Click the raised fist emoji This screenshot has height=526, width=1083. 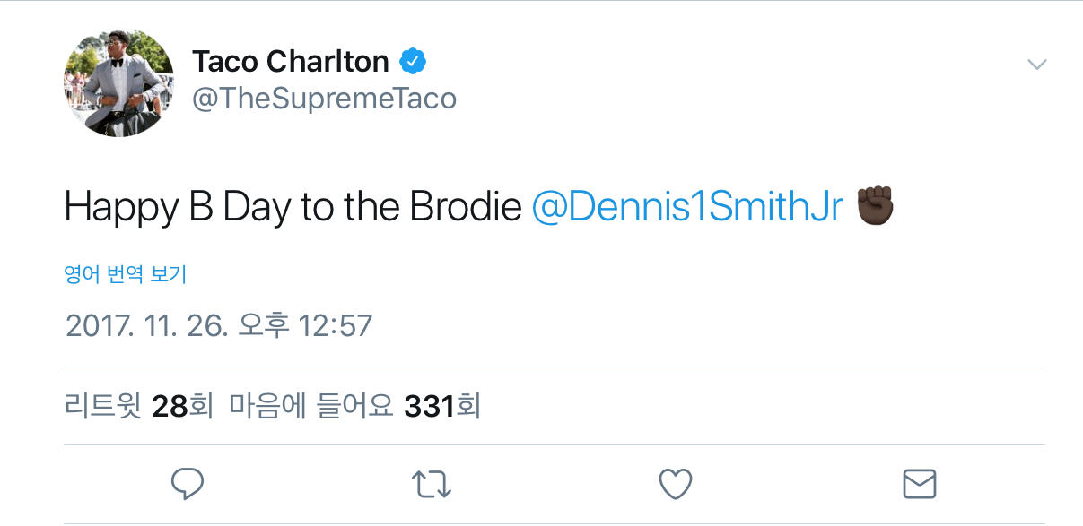click(876, 207)
